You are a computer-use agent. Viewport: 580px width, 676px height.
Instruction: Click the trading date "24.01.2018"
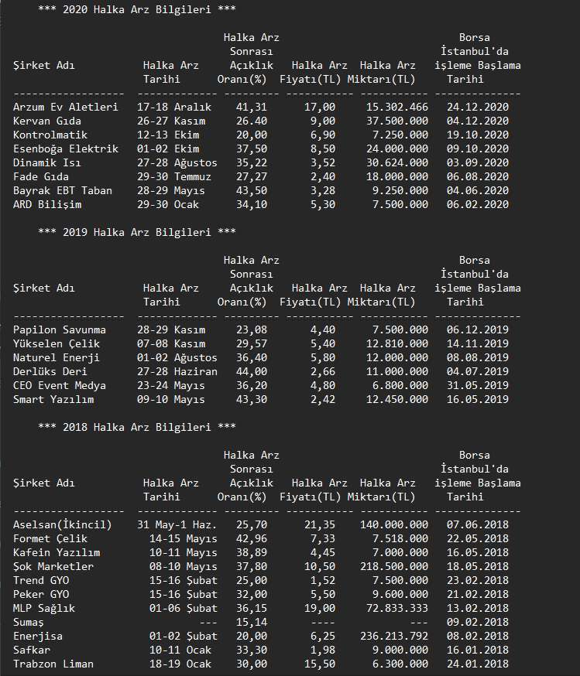pos(478,664)
